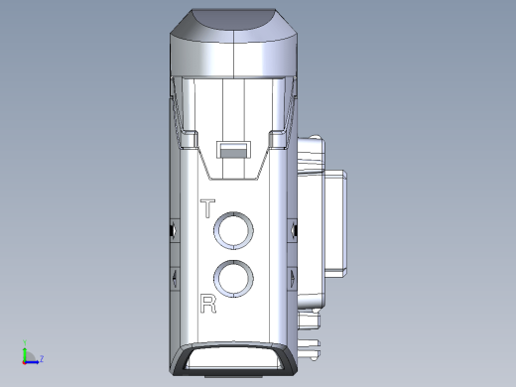Pick the circular hole above the R
Viewport: 516px width, 387px height.
[x=234, y=279]
